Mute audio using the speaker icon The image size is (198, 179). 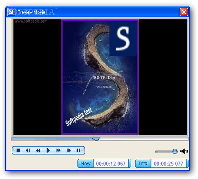pyautogui.click(x=184, y=151)
